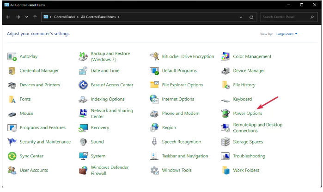Click the User Accounts icon
323x192 pixels.
click(12, 170)
